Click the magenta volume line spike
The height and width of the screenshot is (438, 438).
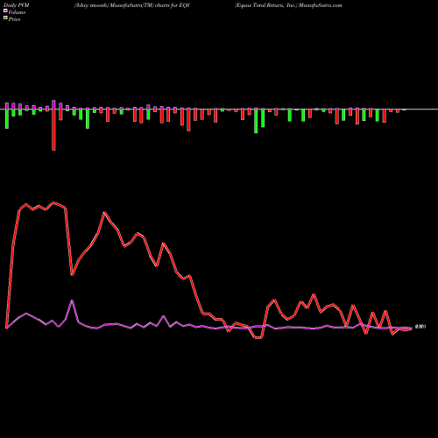pyautogui.click(x=72, y=300)
